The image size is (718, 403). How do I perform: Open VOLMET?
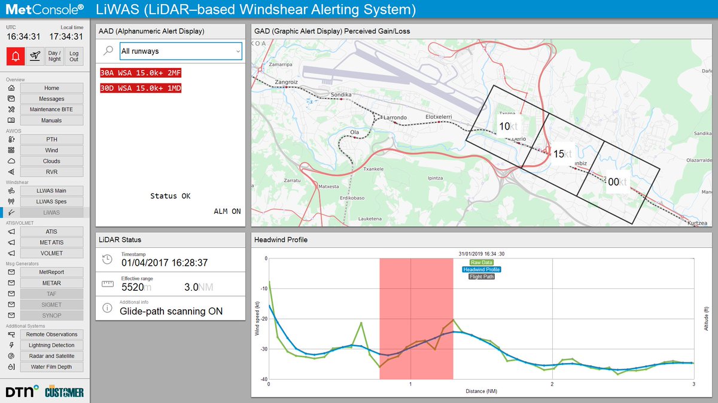tap(51, 253)
